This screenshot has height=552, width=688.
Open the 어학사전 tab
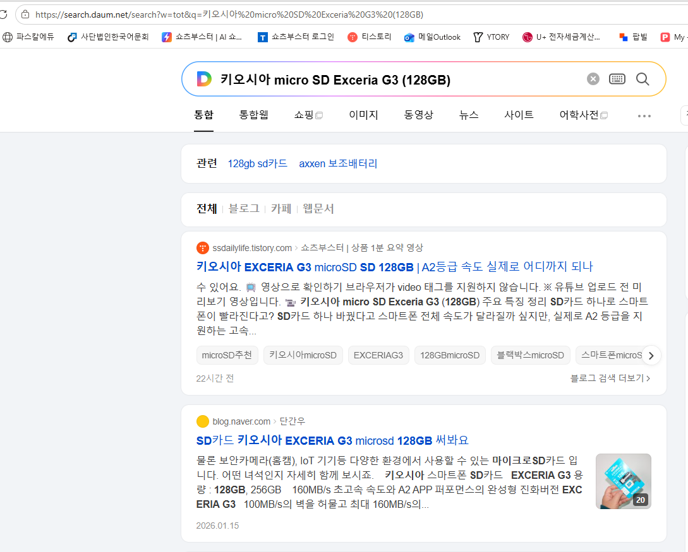(x=583, y=115)
